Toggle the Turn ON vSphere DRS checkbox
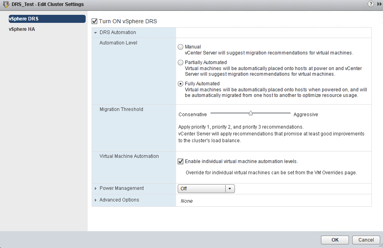The height and width of the screenshot is (248, 383). point(94,21)
